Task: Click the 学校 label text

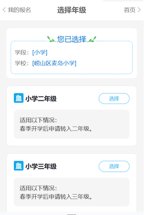Action: [21, 63]
